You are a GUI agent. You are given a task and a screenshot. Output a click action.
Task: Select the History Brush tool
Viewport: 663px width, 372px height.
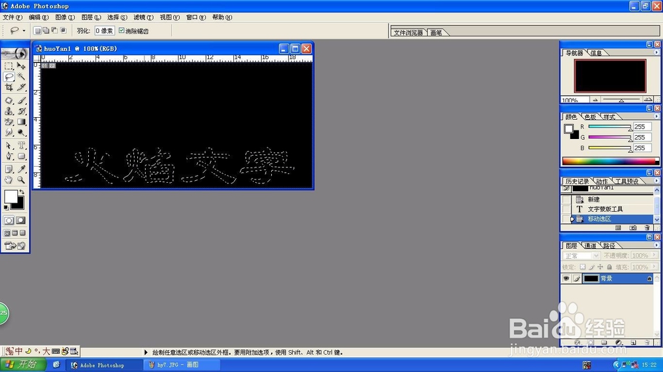point(21,111)
